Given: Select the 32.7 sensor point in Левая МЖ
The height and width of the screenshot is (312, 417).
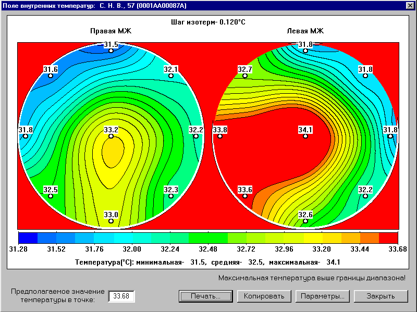Looking at the screenshot, I should 245,76.
